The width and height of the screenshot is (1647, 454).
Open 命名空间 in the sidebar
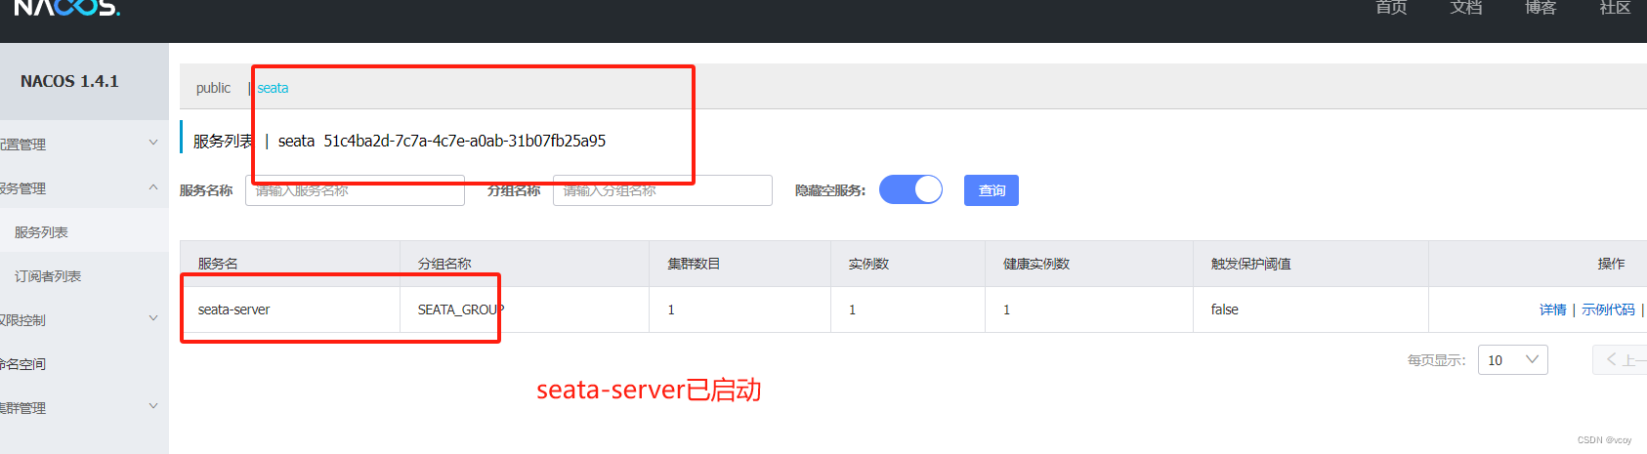84,363
